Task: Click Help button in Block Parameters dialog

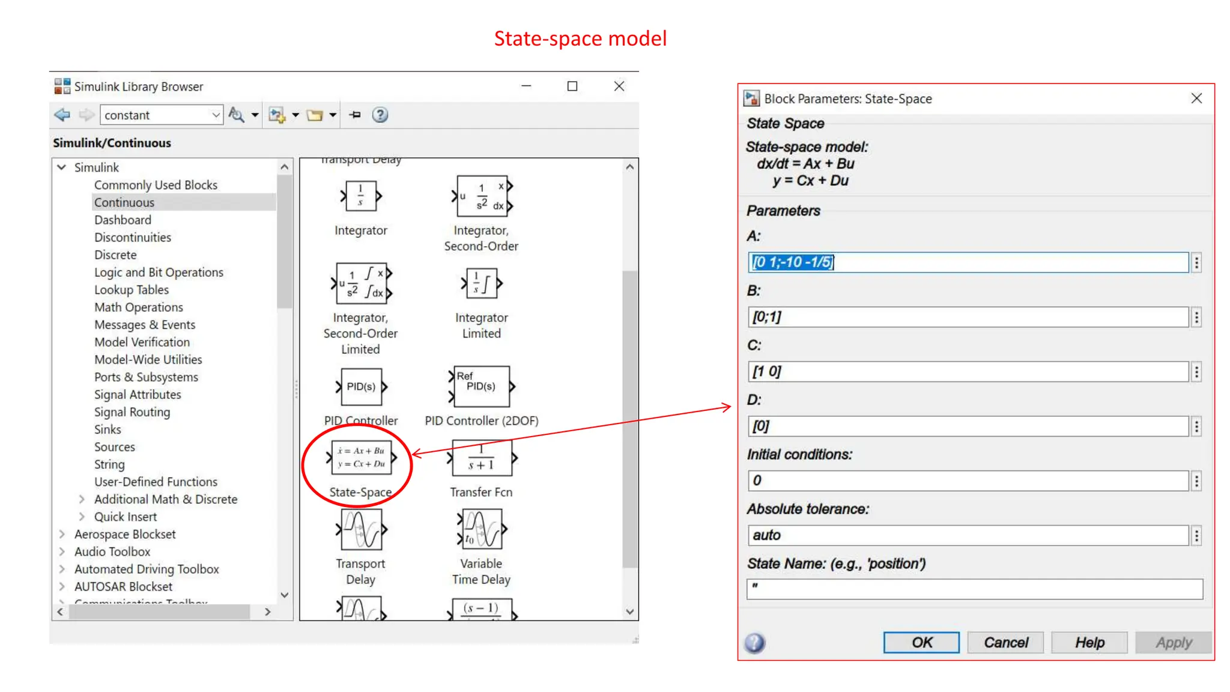Action: click(1089, 642)
